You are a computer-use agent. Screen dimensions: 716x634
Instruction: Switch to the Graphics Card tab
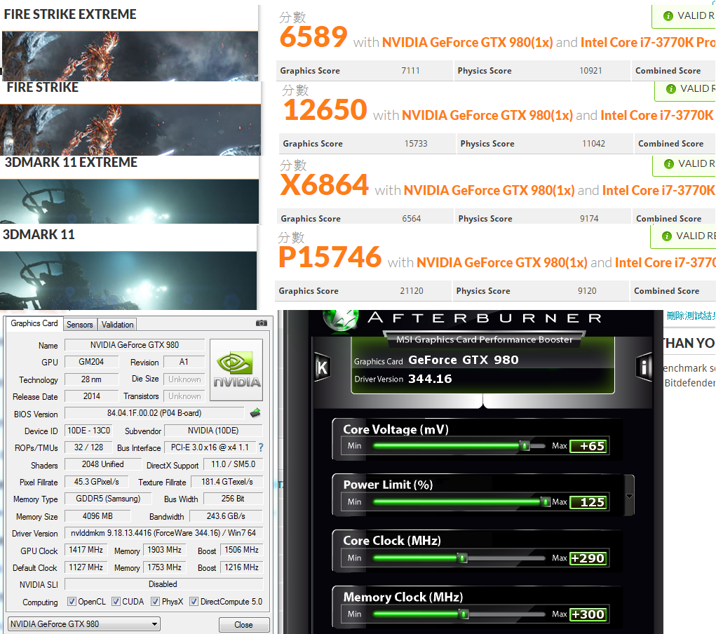pyautogui.click(x=34, y=323)
